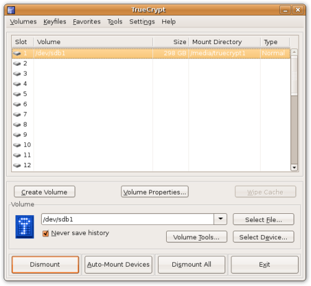Viewport: 311px width, 286px height.
Task: Select the drive icon for slot 7
Action: (17, 114)
